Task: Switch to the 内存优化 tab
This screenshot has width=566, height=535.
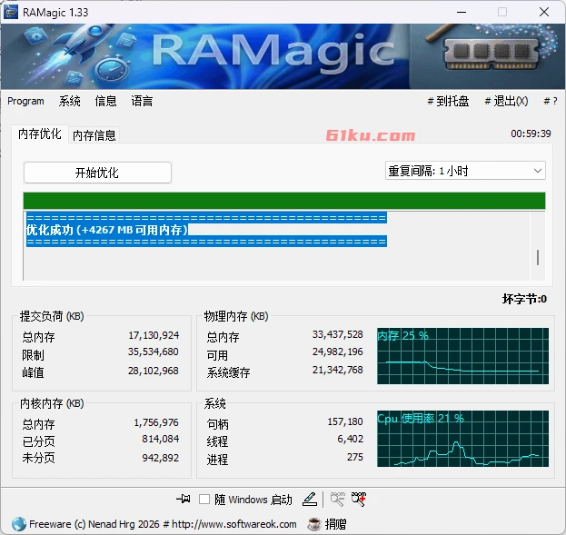Action: click(40, 134)
